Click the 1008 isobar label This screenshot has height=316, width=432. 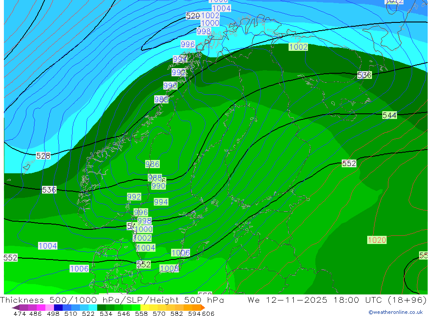(x=169, y=268)
